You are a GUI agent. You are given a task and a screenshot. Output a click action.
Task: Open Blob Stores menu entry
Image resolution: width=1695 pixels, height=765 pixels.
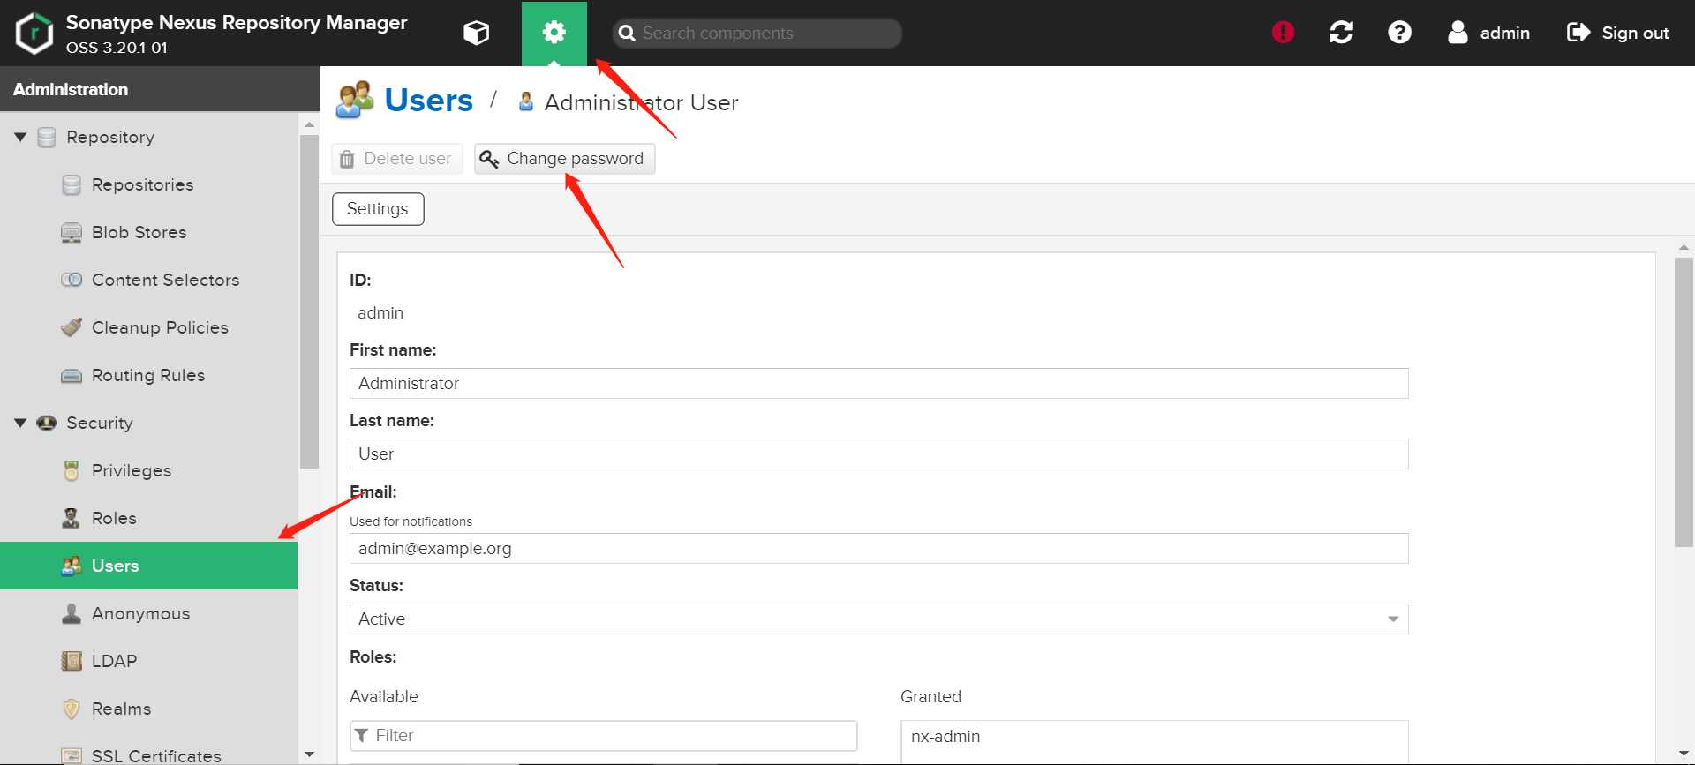pyautogui.click(x=139, y=232)
